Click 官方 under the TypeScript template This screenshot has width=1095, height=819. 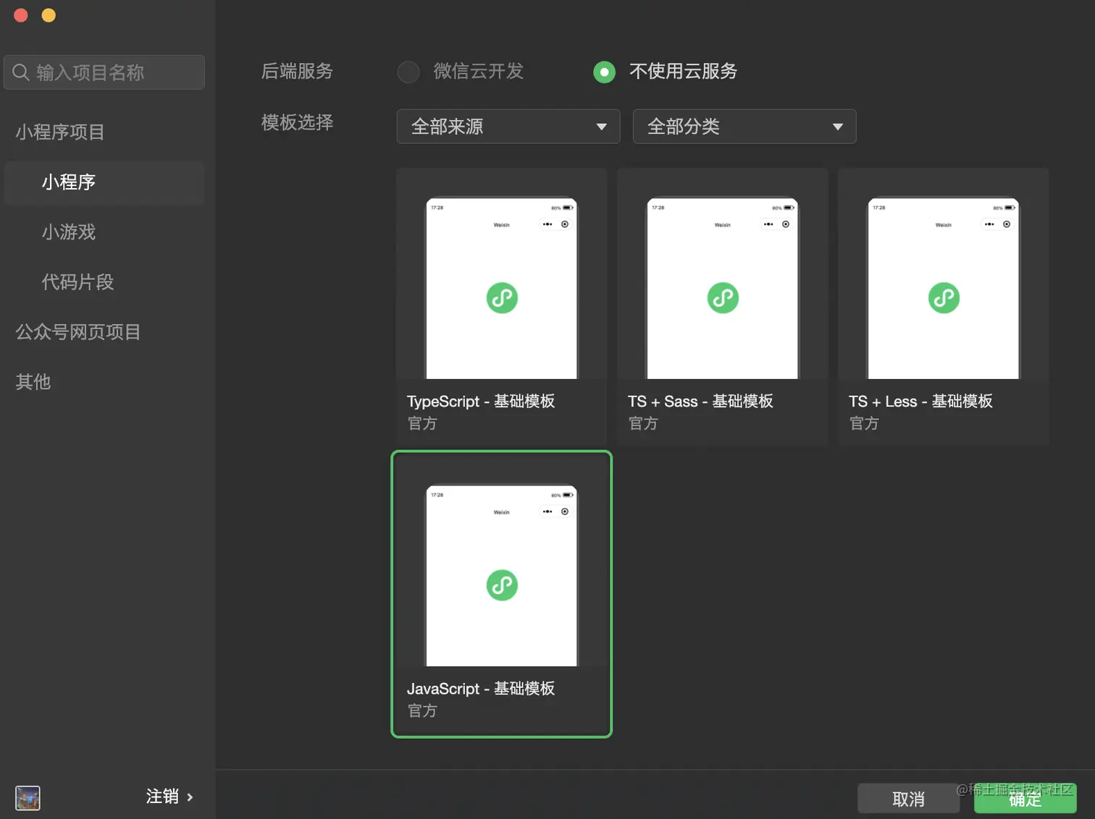pyautogui.click(x=422, y=423)
